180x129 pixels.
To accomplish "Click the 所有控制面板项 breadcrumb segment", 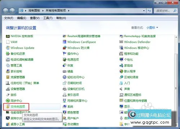I will pos(56,10).
